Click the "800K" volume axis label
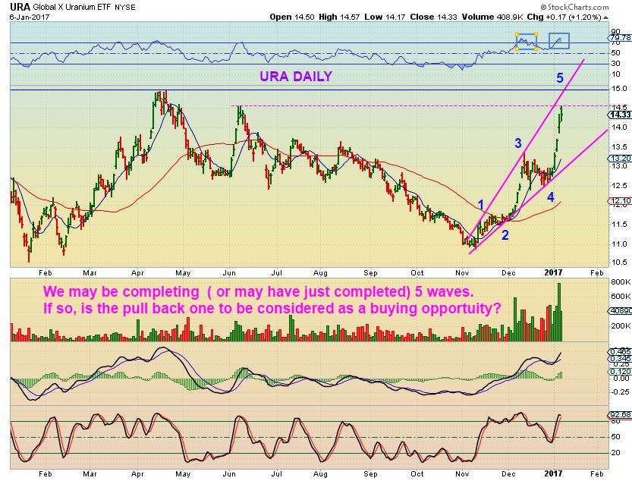Viewport: 632px width, 481px height. pos(621,282)
